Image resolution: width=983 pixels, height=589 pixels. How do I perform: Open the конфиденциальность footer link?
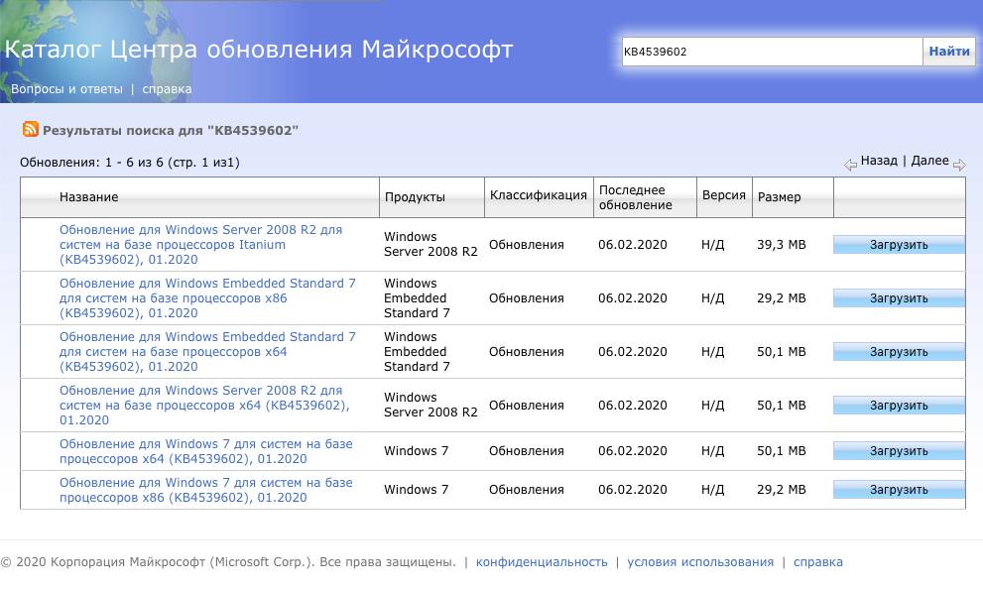542,562
